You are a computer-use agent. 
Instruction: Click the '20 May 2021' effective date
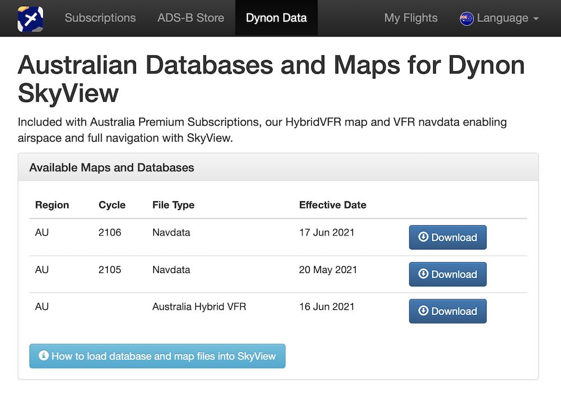(328, 270)
